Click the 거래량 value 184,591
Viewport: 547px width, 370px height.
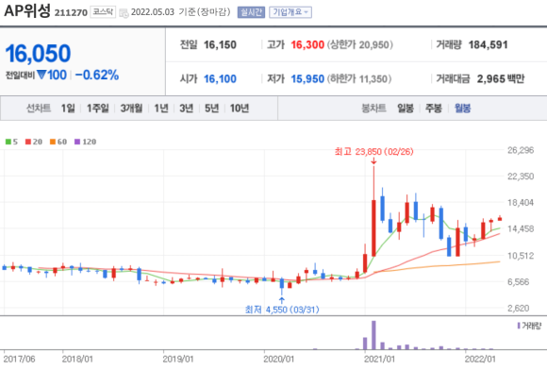pos(488,44)
